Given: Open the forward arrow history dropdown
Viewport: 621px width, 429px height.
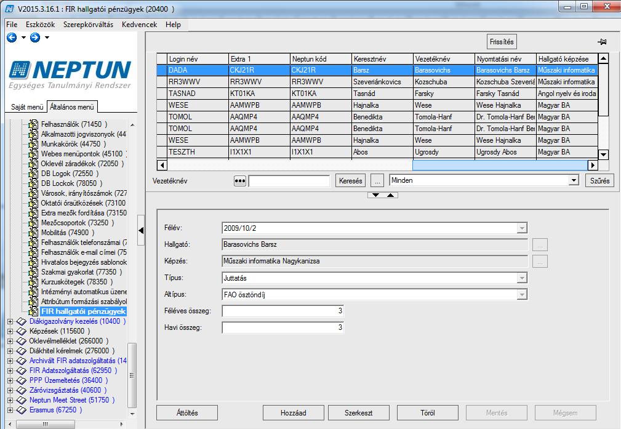Looking at the screenshot, I should point(47,38).
